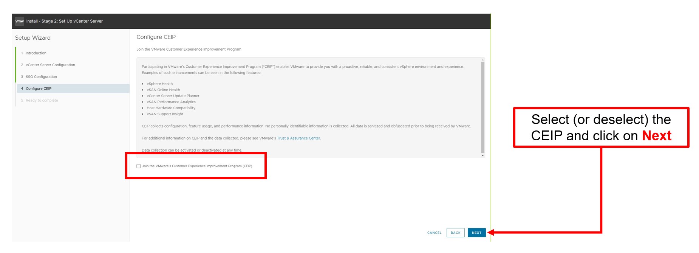Click the 'Configure CEIP' page heading
This screenshot has width=699, height=253.
pos(156,37)
